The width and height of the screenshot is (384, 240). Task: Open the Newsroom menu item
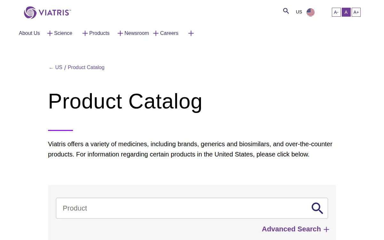137,33
